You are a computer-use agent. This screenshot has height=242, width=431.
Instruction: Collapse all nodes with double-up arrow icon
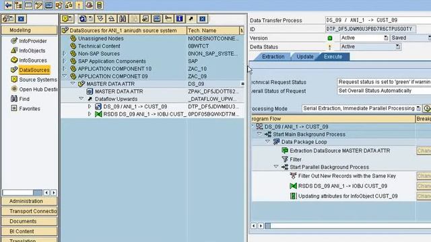click(x=111, y=19)
